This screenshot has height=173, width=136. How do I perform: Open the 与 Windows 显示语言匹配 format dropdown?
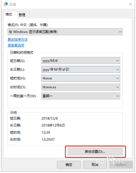pos(65,32)
